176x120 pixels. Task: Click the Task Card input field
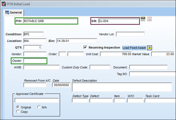click(x=160, y=100)
